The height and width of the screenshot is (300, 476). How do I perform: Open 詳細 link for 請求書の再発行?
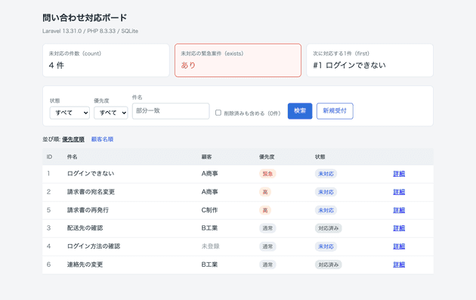pyautogui.click(x=399, y=210)
